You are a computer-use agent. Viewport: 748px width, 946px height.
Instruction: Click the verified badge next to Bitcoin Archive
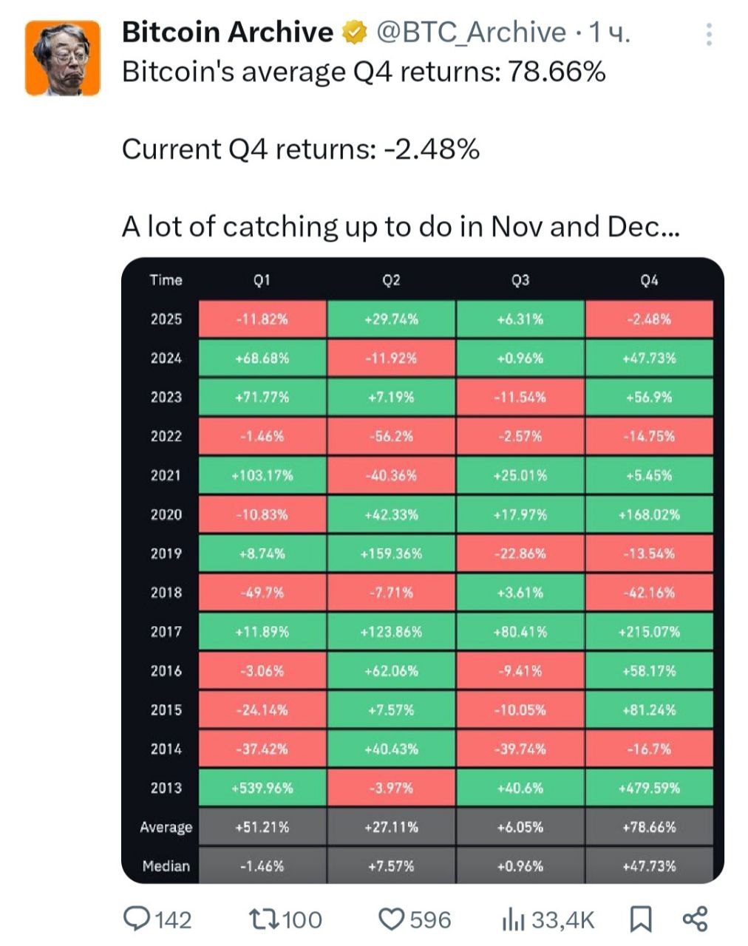pos(354,33)
